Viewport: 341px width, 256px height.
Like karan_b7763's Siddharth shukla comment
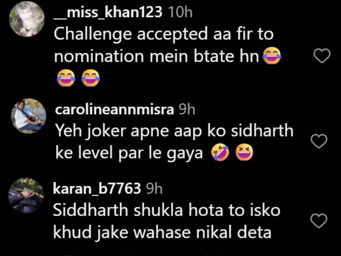point(320,220)
